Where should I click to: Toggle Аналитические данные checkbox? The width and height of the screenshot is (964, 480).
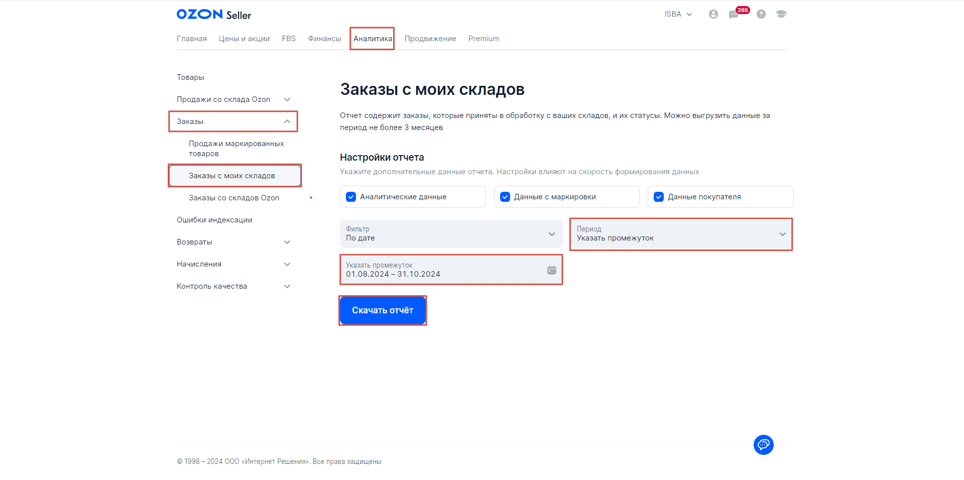click(x=351, y=197)
